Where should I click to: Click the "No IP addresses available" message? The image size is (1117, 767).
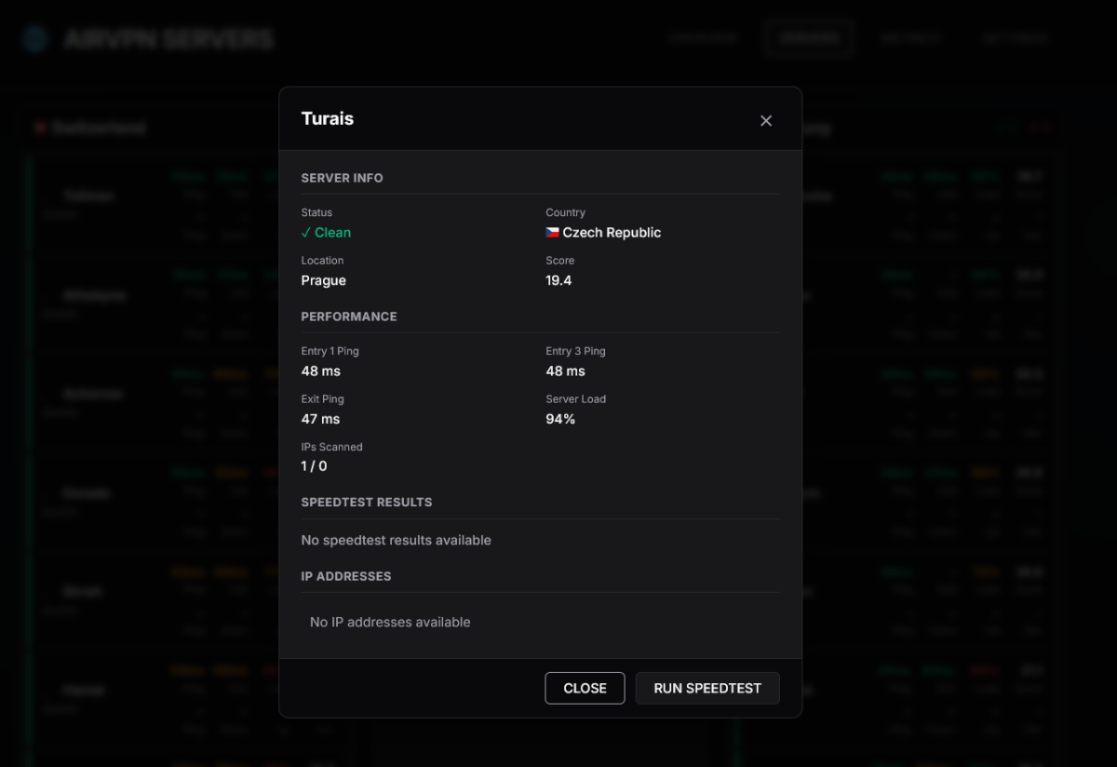(x=390, y=622)
